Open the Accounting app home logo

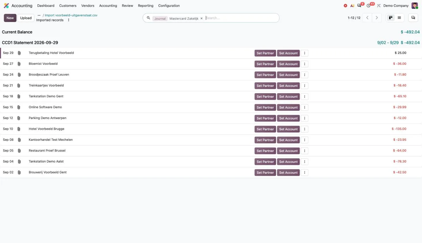(6, 6)
